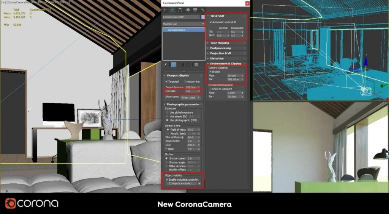Screen dimensions: 389x214
Task: Adjust the Zoom factor spinner arrows
Action: click(x=199, y=141)
